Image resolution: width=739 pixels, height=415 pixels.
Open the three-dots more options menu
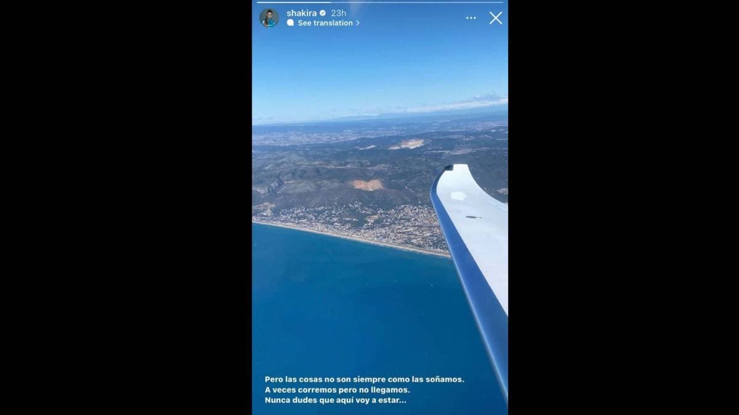(x=471, y=18)
